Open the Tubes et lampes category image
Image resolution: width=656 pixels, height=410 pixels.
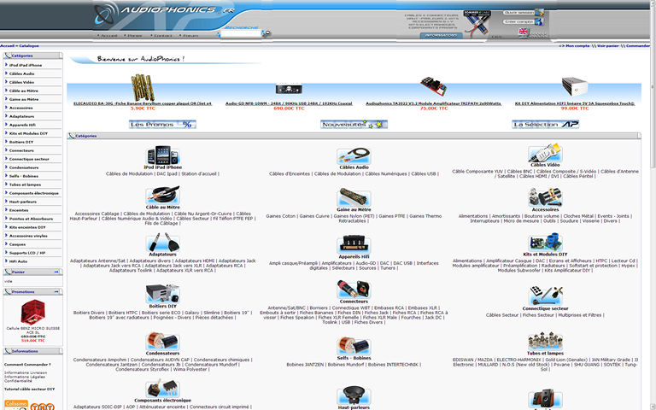tap(545, 341)
